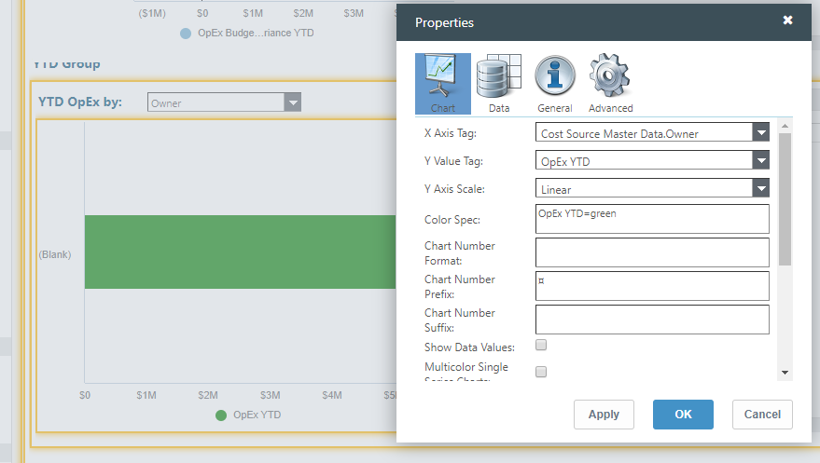The width and height of the screenshot is (820, 463).
Task: Close the Properties dialog with X
Action: tap(787, 20)
